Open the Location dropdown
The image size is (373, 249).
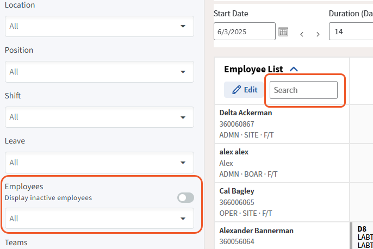point(100,26)
